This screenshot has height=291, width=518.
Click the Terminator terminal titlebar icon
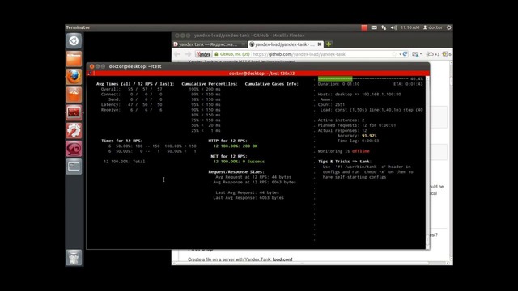point(90,74)
